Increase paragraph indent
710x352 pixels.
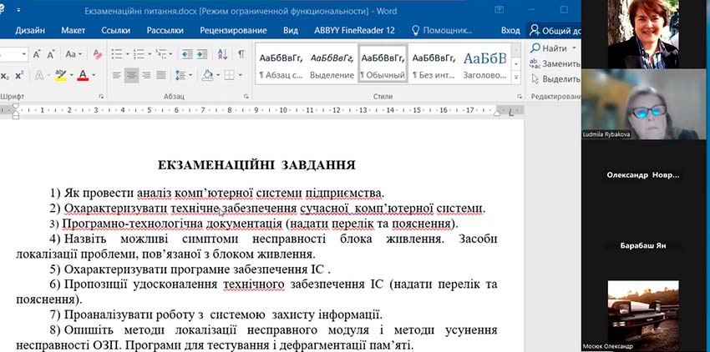pyautogui.click(x=201, y=54)
